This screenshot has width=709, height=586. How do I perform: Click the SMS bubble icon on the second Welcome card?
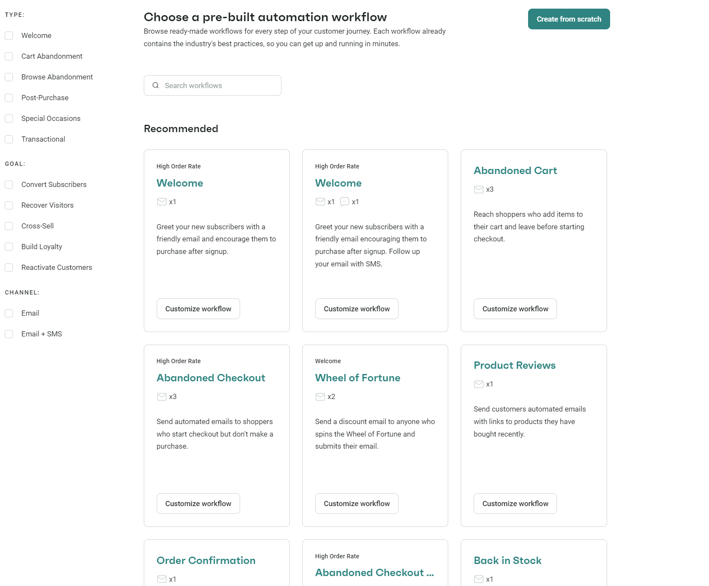tap(344, 202)
